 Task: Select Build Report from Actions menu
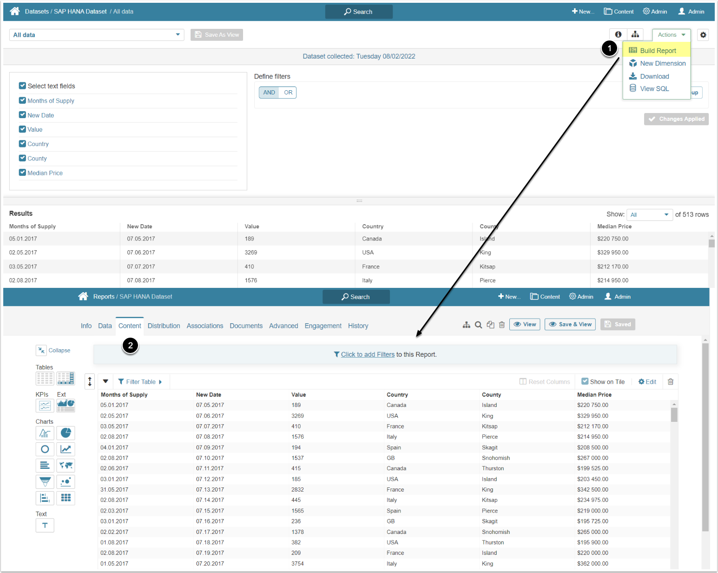pos(658,51)
